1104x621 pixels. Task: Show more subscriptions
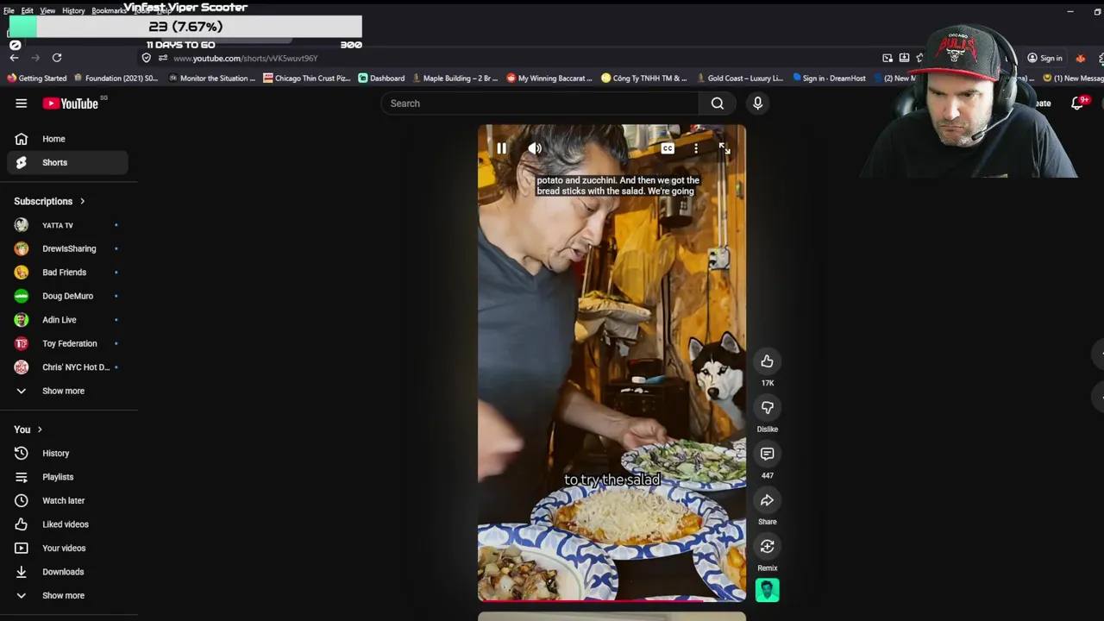click(67, 391)
